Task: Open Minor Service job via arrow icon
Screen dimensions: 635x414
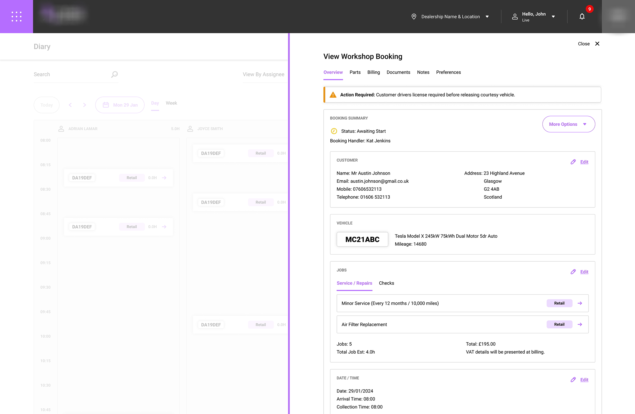Action: [580, 303]
